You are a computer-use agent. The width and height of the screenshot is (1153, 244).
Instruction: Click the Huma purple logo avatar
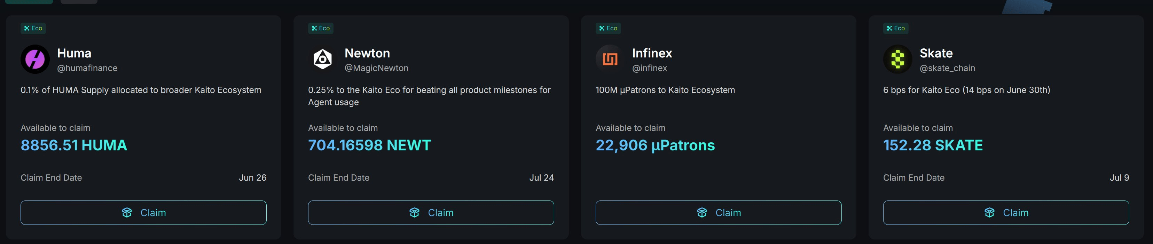pos(35,59)
